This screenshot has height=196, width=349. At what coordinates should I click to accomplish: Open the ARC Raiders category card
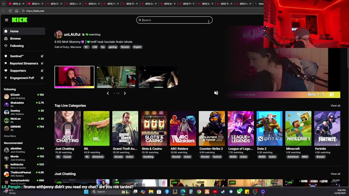pos(183,128)
